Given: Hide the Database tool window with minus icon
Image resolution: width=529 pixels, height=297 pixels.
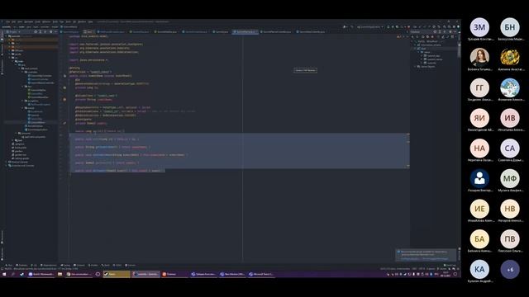Looking at the screenshot, I should pyautogui.click(x=455, y=31).
